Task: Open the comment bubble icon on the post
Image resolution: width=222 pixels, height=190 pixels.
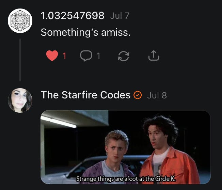Action: coord(86,56)
